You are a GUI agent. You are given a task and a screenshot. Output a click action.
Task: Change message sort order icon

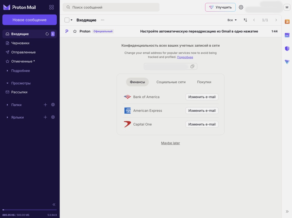246,20
